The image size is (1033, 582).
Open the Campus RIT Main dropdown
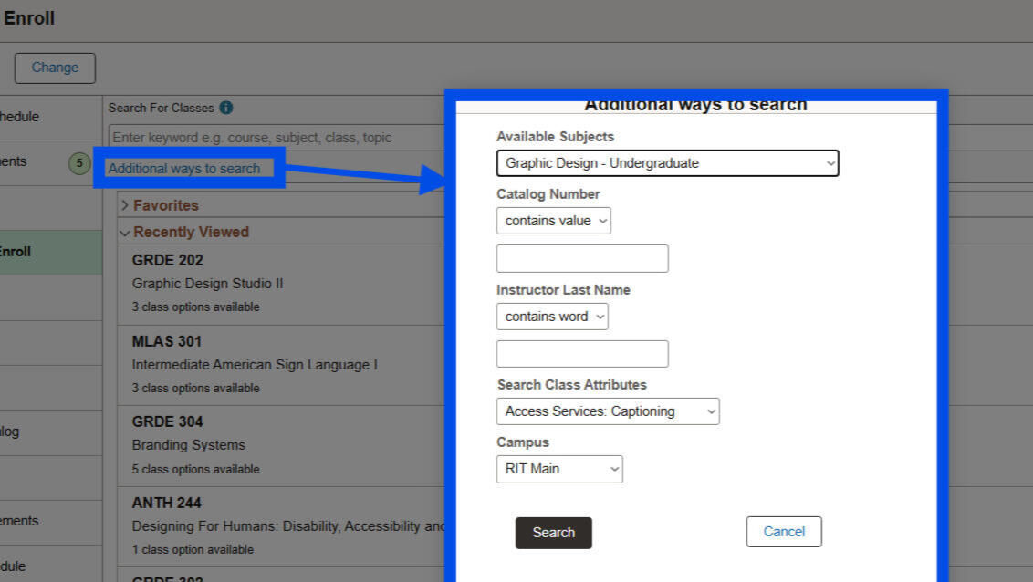pos(559,470)
